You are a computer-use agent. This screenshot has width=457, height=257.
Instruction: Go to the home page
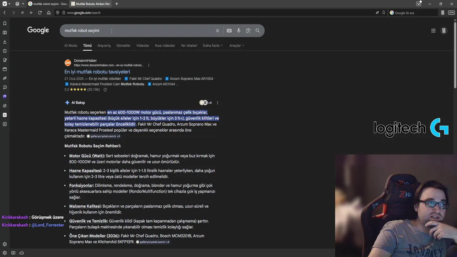pyautogui.click(x=49, y=12)
